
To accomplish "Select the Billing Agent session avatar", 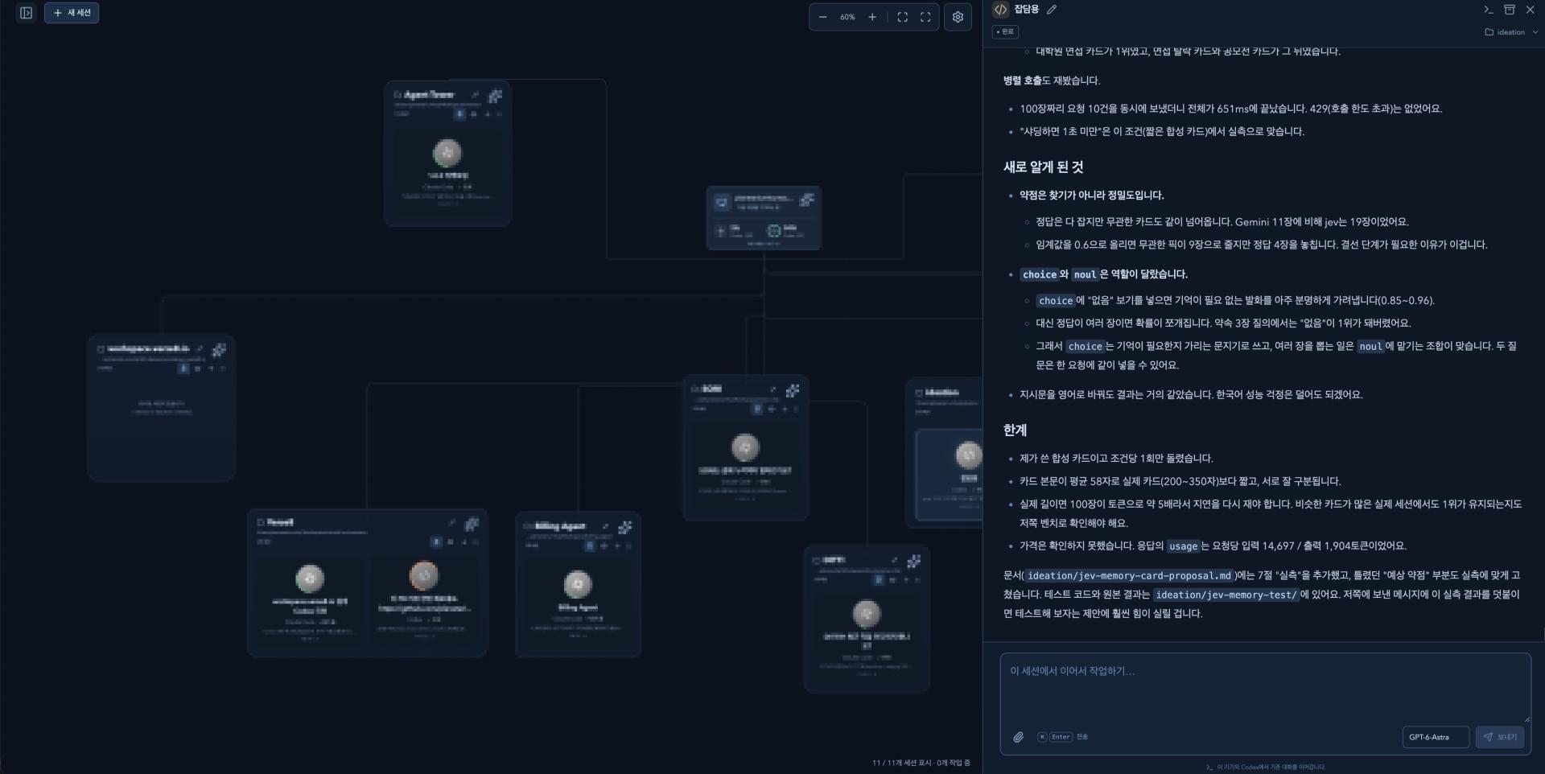I will click(x=578, y=584).
